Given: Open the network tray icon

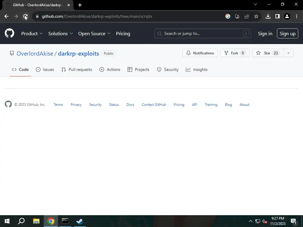Looking at the screenshot, I should tap(258, 221).
